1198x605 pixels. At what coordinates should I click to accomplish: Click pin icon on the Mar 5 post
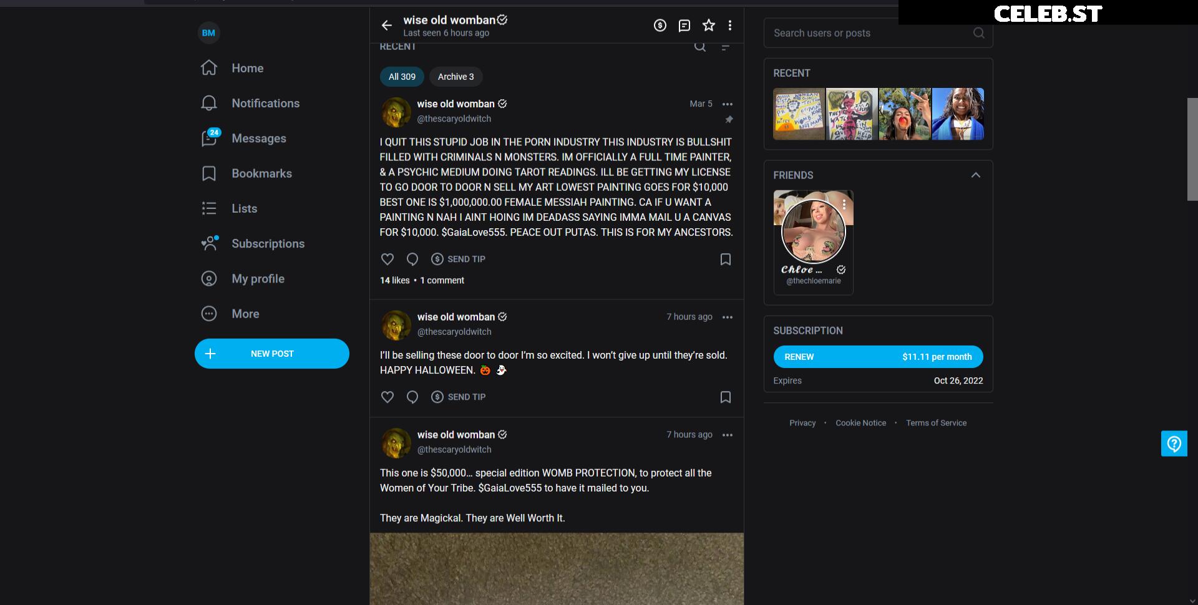729,119
